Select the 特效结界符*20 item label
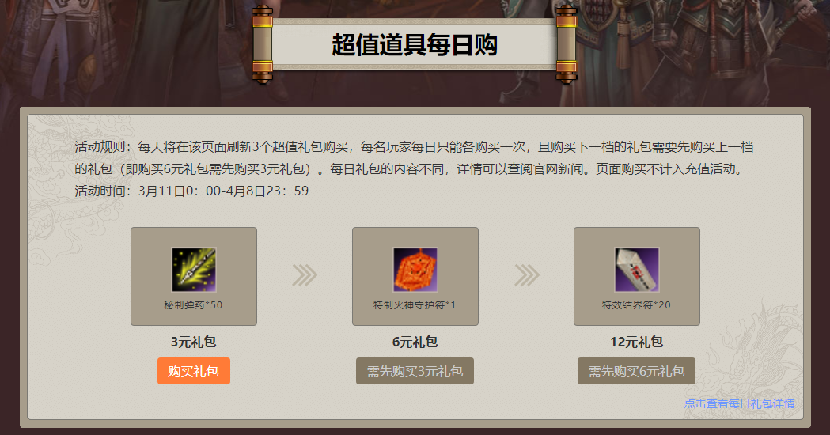 click(x=636, y=304)
